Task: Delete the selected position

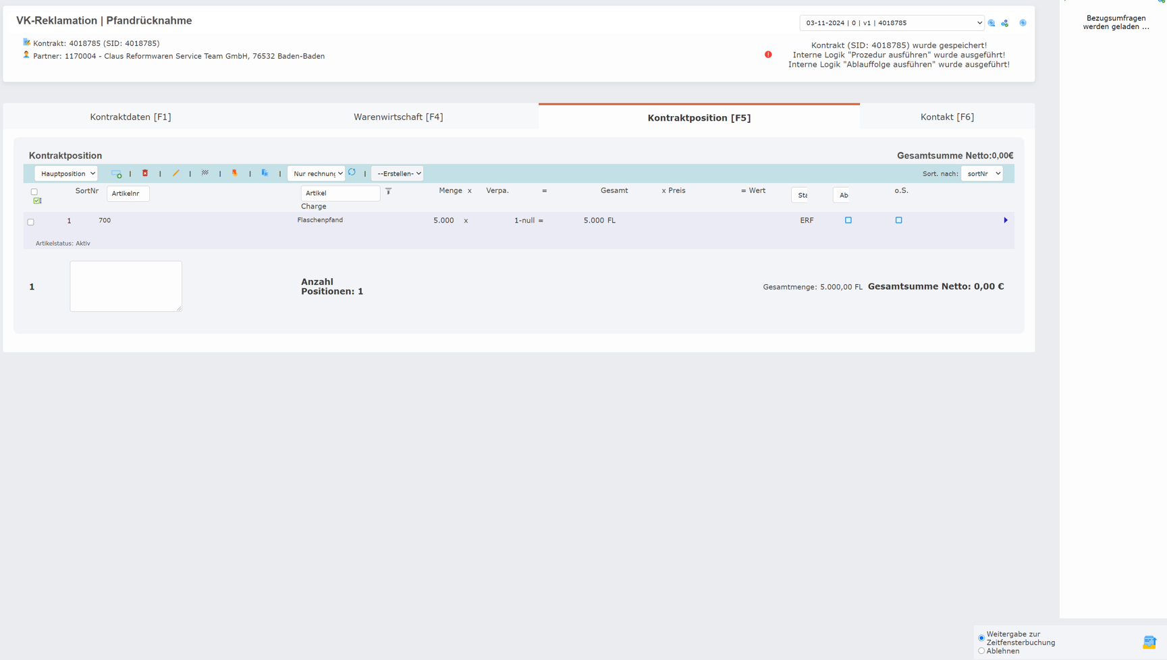Action: click(145, 173)
